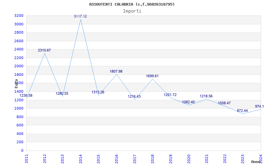Screen dimensions: 264x165
Task: Click the 2023 x-axis year label
Action: coord(243,159)
